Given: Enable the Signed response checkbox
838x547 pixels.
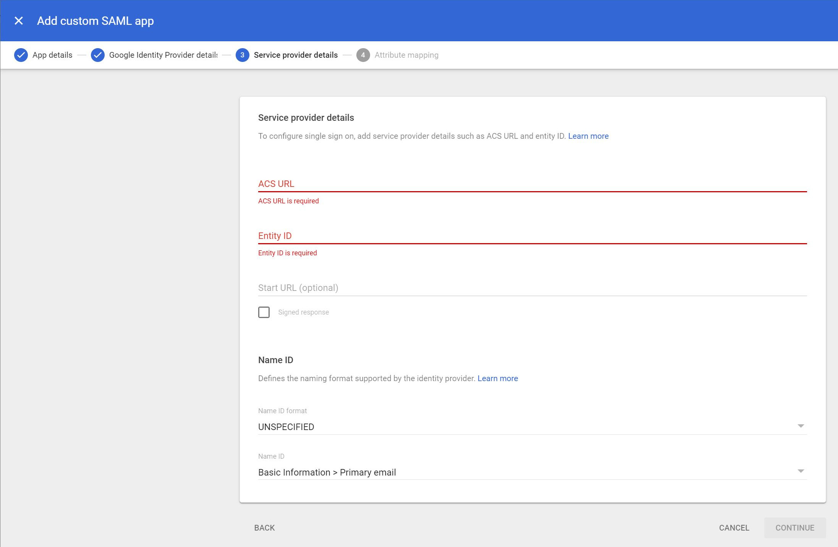Looking at the screenshot, I should (264, 312).
